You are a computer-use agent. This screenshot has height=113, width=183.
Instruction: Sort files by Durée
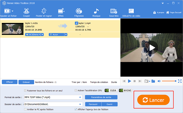click(114, 82)
